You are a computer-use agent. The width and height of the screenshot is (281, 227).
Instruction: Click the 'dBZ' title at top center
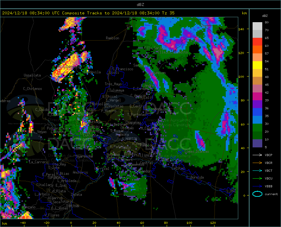tap(140, 5)
